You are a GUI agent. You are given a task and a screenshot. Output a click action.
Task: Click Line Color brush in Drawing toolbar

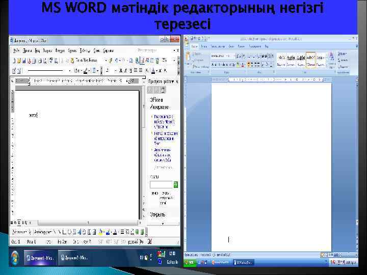108,232
